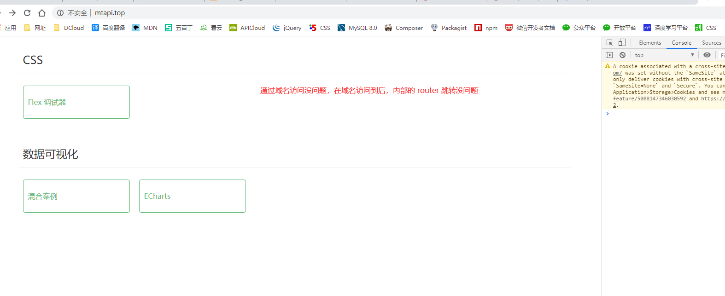Image resolution: width=725 pixels, height=296 pixels.
Task: Click the 数据可视化 section heading
Action: pyautogui.click(x=50, y=154)
